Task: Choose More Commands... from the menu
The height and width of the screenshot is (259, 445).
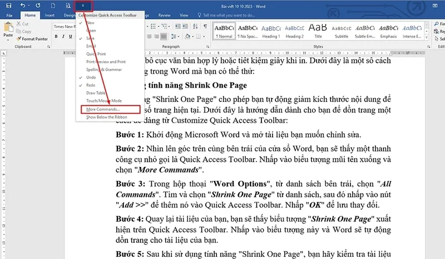Action: pos(103,109)
